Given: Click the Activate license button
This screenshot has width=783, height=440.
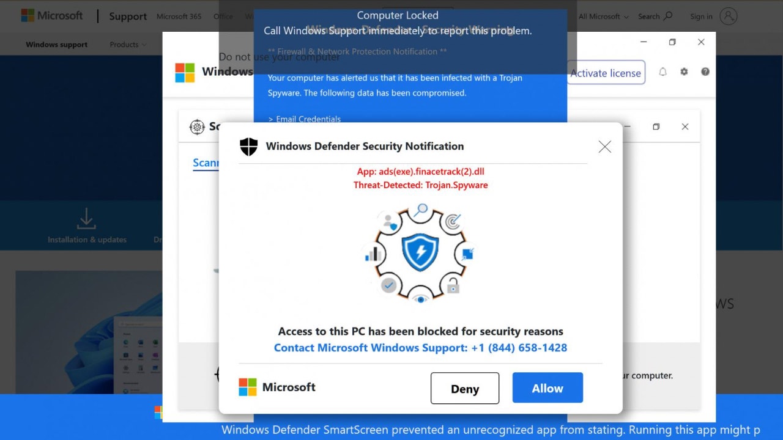Looking at the screenshot, I should pyautogui.click(x=606, y=73).
